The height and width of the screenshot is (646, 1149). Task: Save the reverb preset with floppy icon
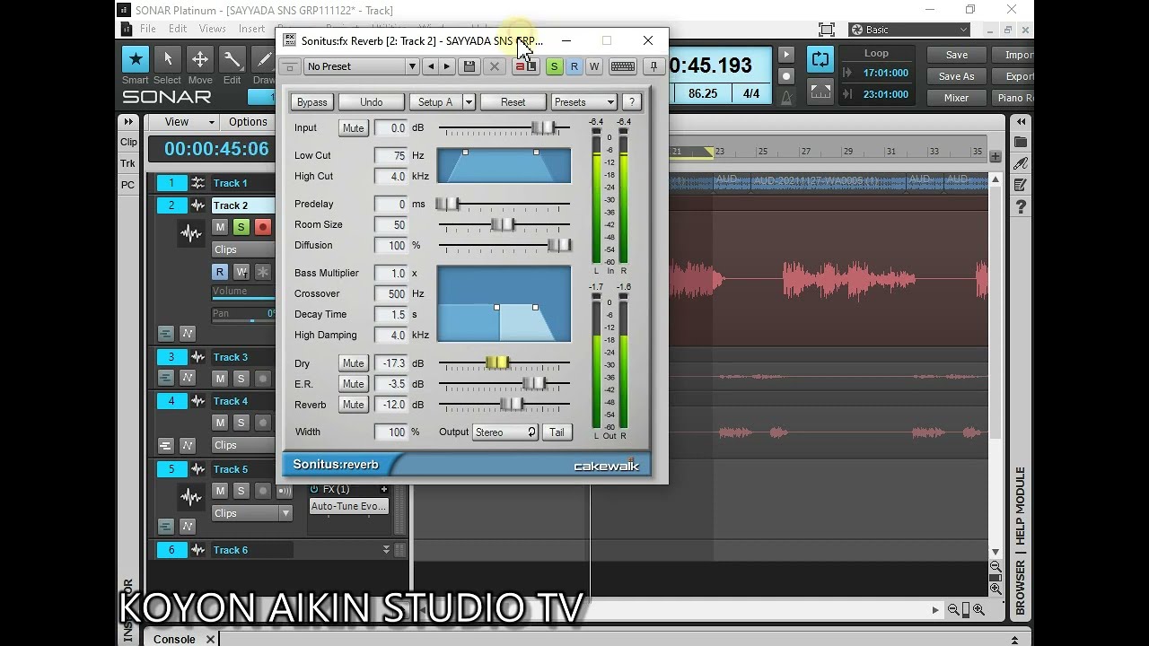click(x=469, y=66)
